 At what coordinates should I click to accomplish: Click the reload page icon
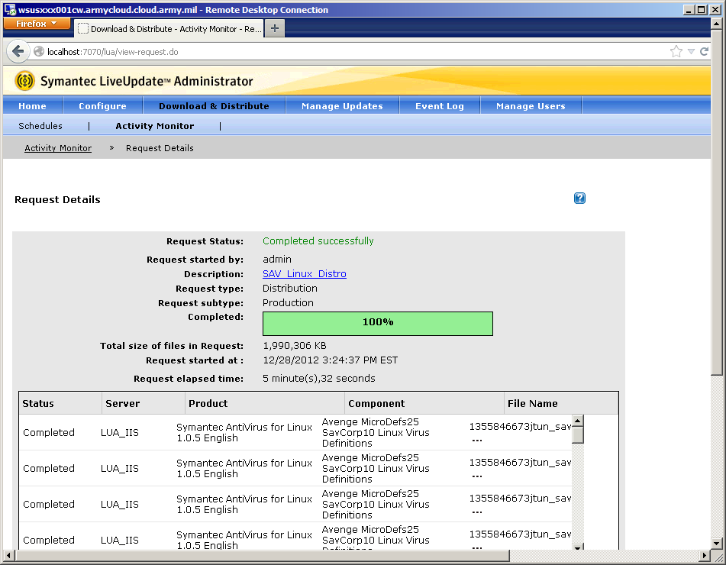704,51
